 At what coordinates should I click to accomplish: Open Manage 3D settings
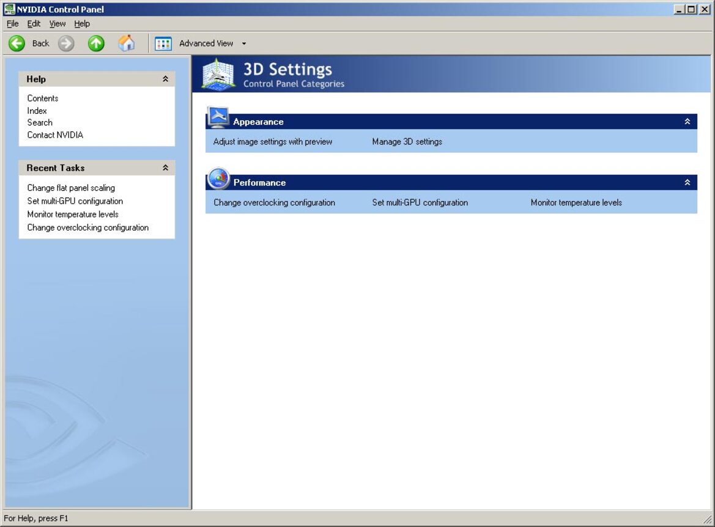click(407, 142)
